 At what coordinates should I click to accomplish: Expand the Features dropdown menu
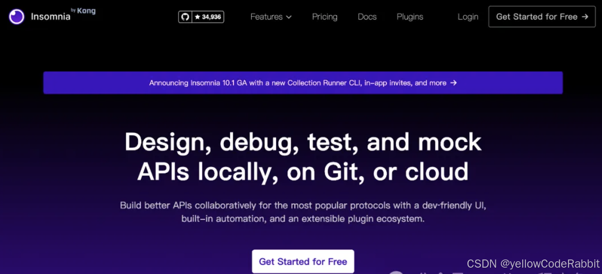(271, 17)
